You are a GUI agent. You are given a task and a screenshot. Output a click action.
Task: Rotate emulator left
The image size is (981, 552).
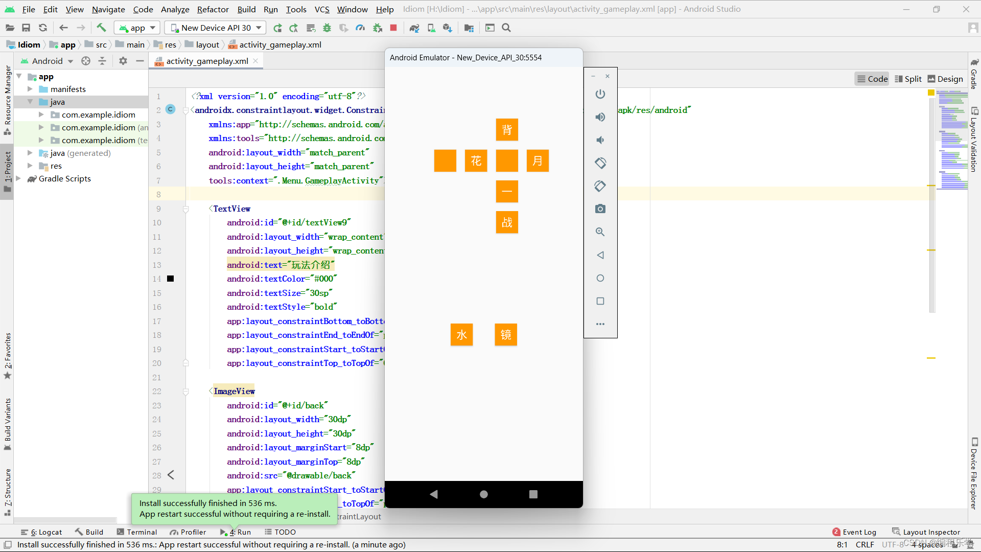600,163
